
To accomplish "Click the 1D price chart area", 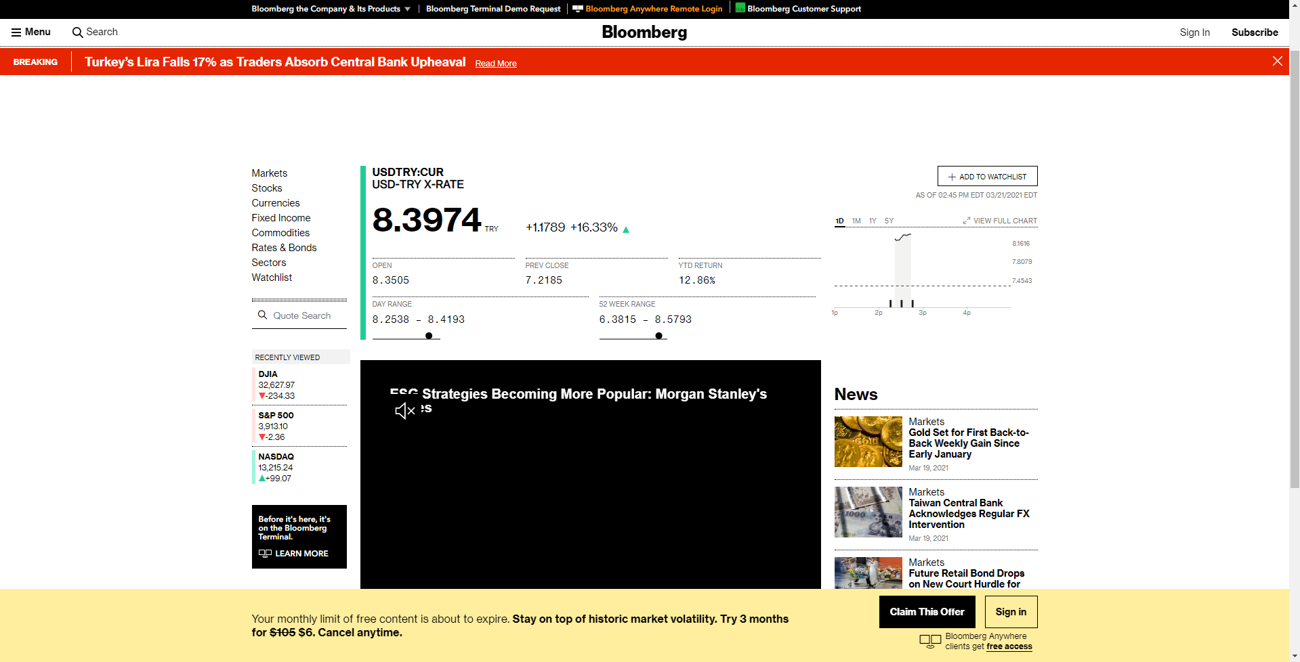I will (923, 271).
